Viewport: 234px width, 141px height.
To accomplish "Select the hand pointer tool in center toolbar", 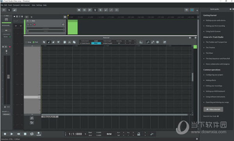I will (95, 10).
